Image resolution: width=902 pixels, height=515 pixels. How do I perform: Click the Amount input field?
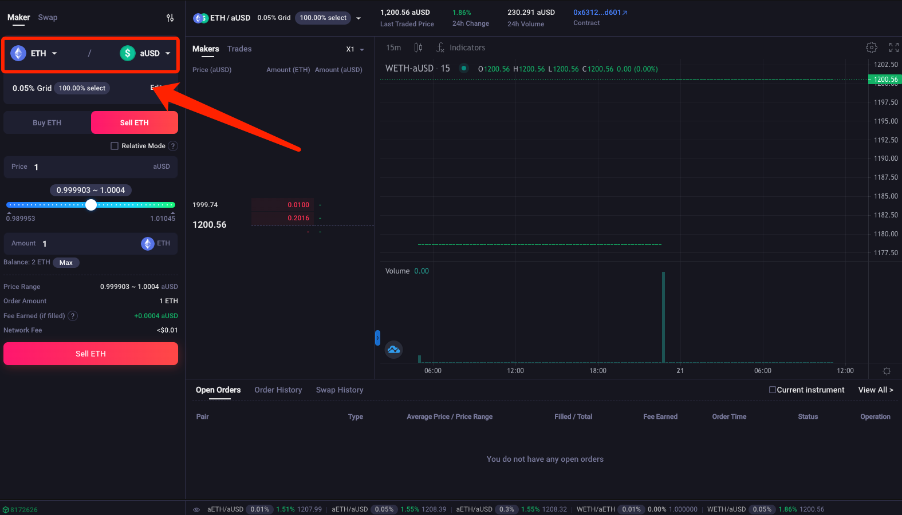pyautogui.click(x=86, y=244)
